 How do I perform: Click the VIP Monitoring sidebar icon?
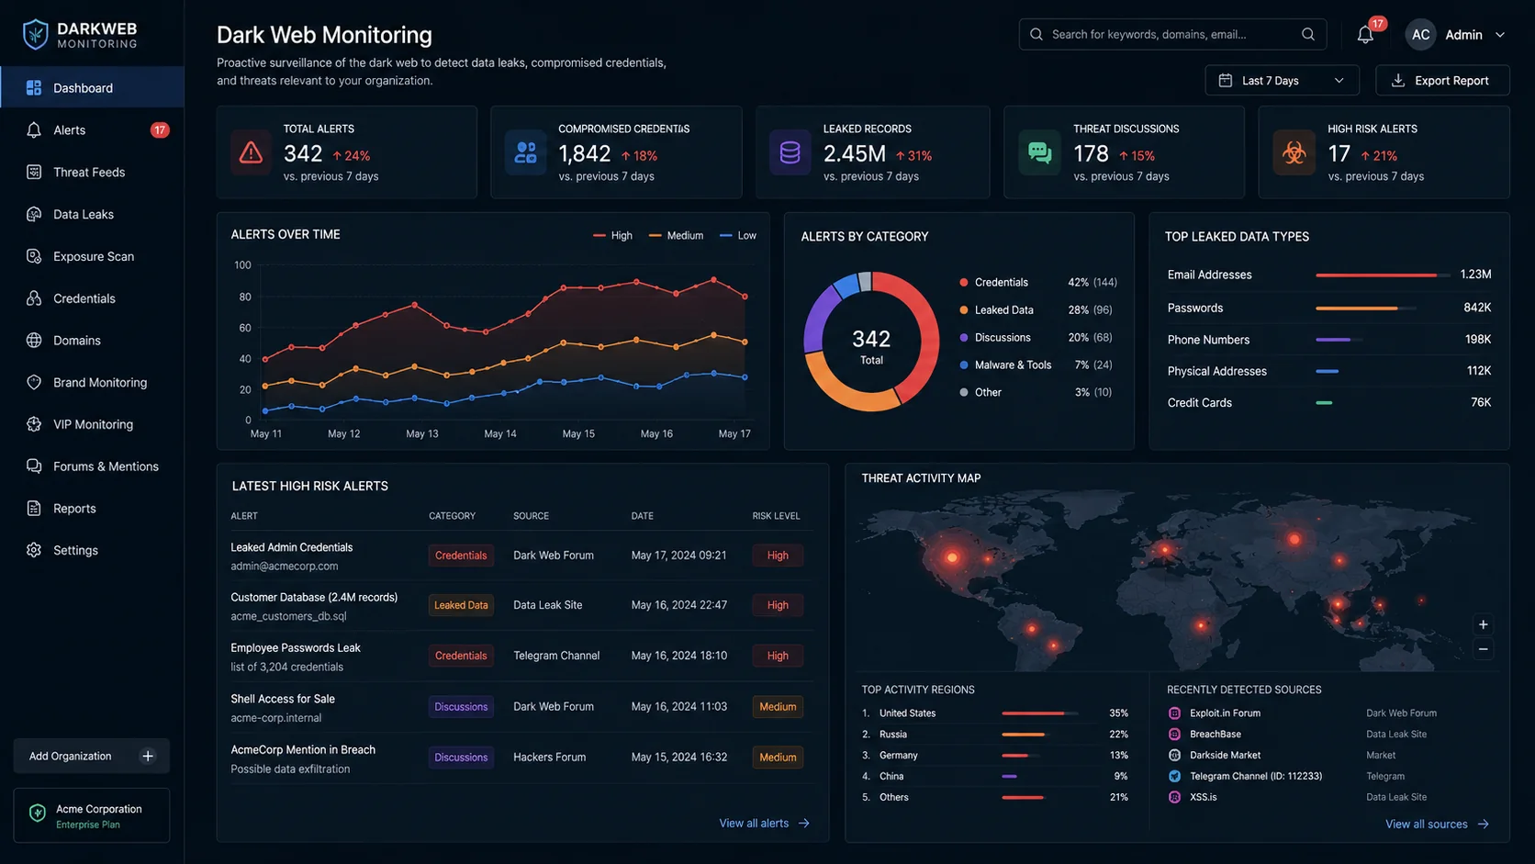34,425
